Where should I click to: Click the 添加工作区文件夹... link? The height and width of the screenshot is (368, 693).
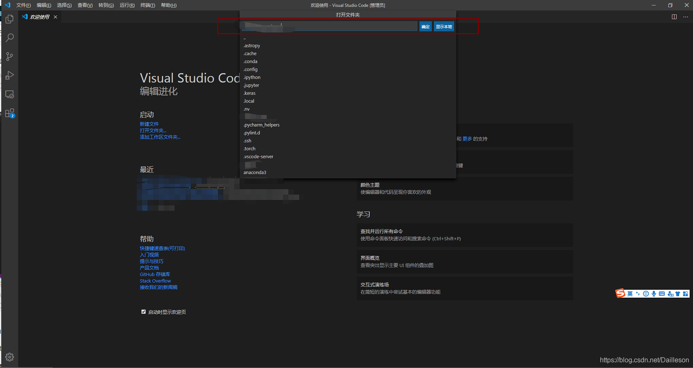160,137
